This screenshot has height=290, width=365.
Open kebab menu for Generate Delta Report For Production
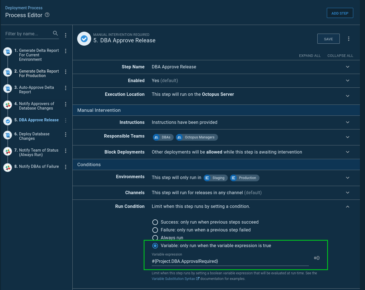tap(66, 72)
